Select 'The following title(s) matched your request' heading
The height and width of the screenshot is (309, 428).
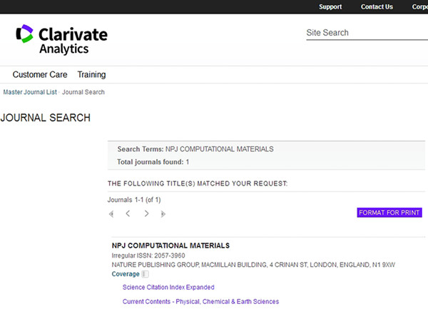coord(198,183)
